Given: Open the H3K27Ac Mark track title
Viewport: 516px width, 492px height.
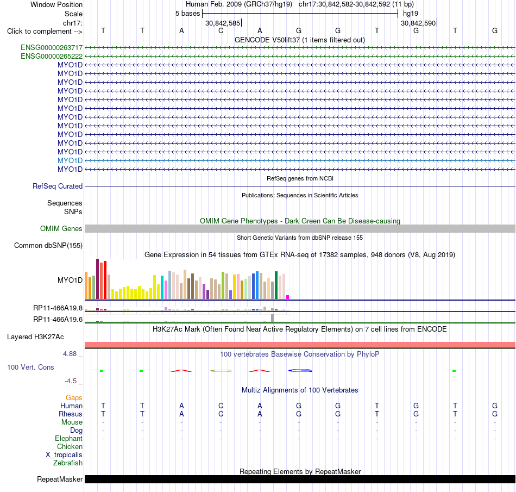Looking at the screenshot, I should [300, 329].
